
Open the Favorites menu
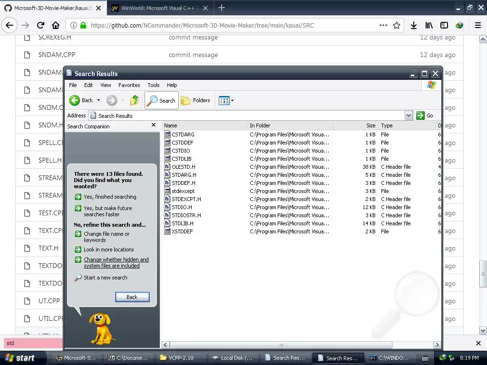[x=129, y=85]
